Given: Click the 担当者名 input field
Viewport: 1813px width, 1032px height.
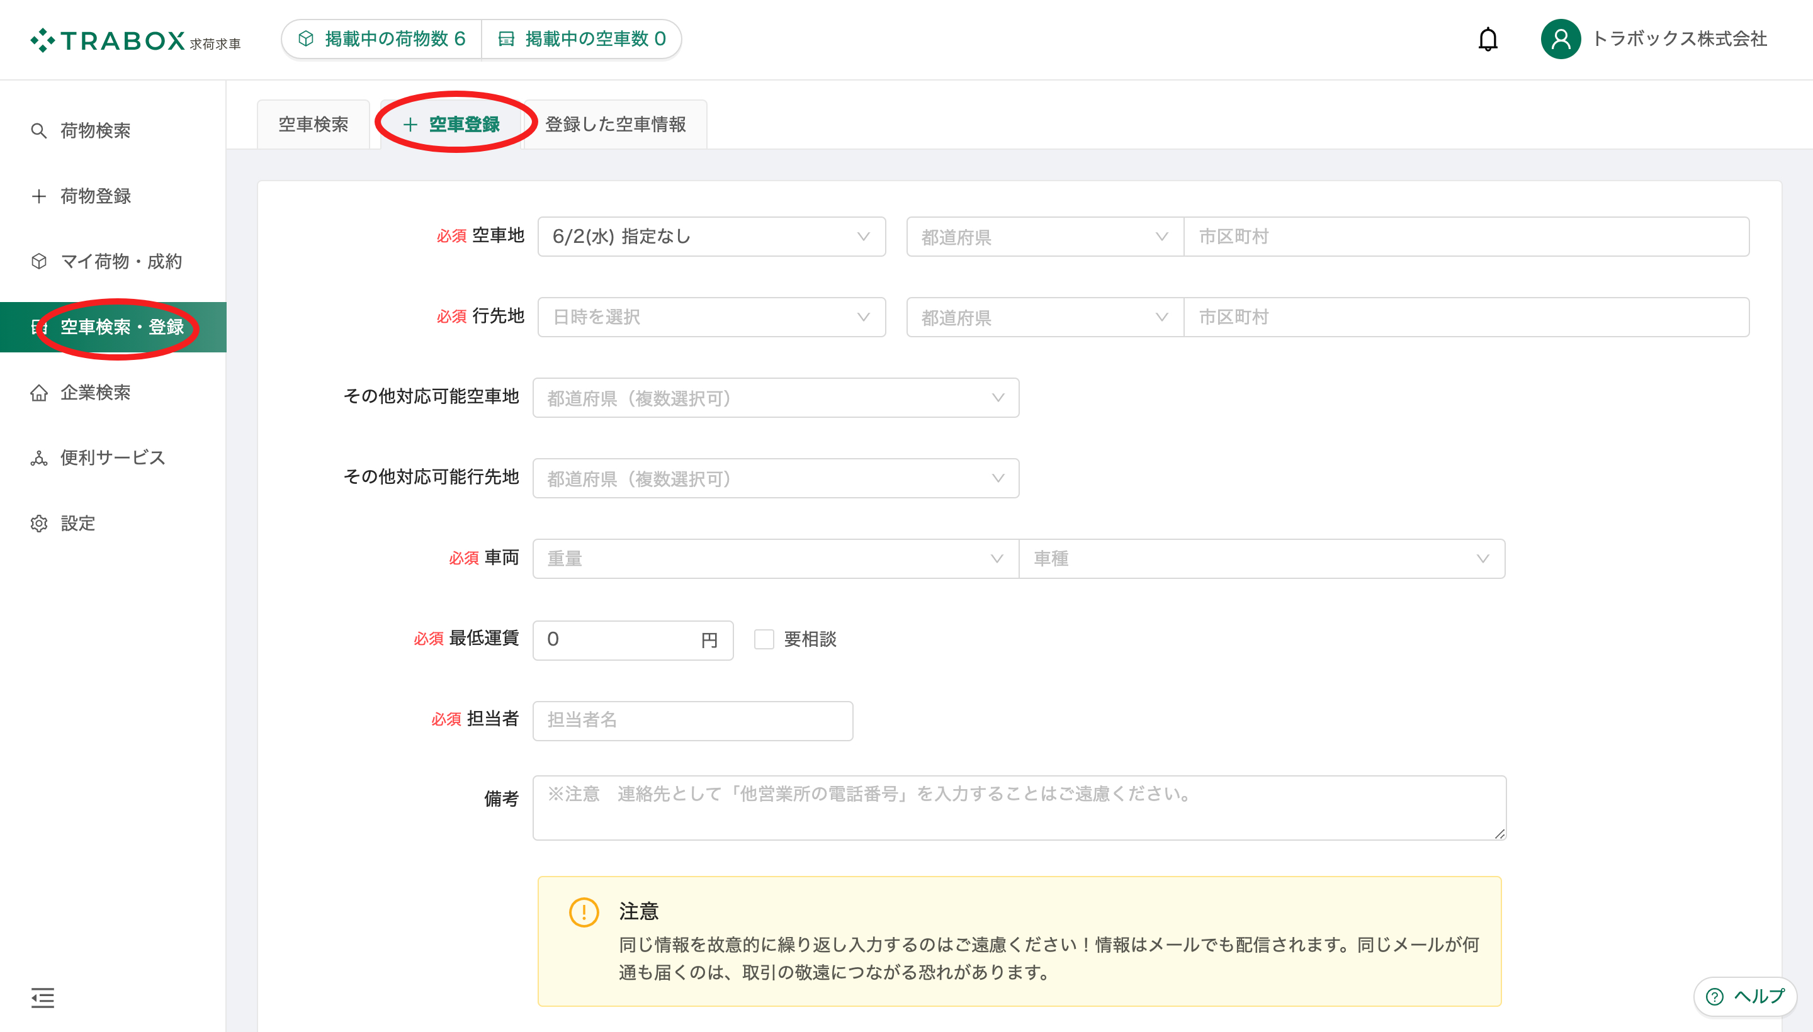Looking at the screenshot, I should [692, 721].
